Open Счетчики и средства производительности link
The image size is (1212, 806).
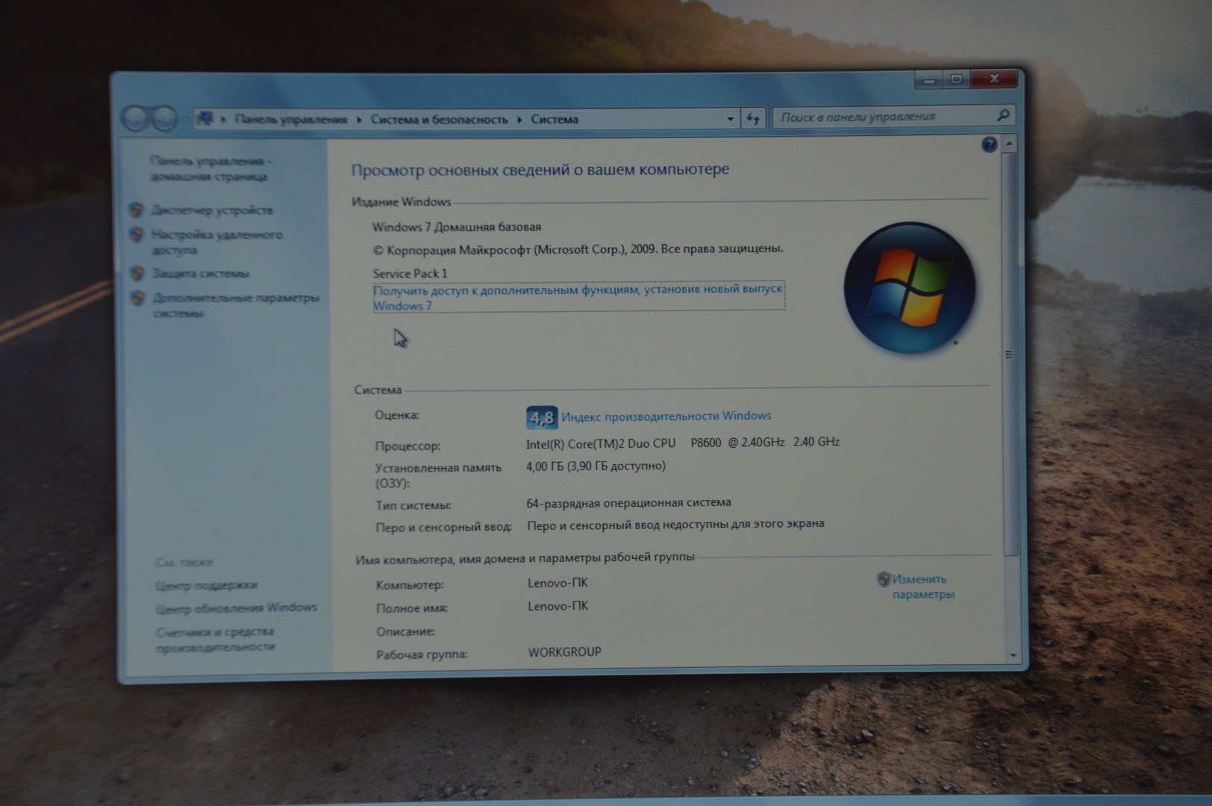point(216,639)
